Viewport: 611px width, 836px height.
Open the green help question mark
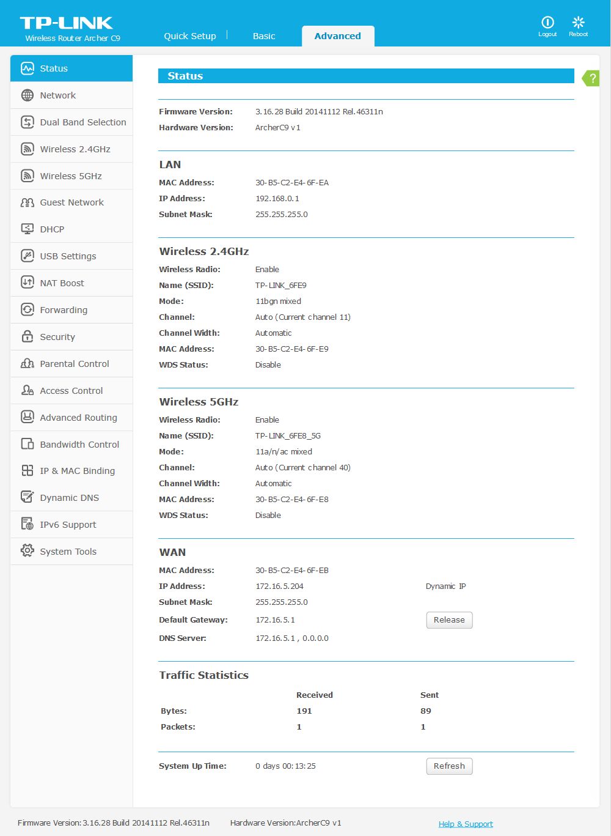tap(591, 78)
